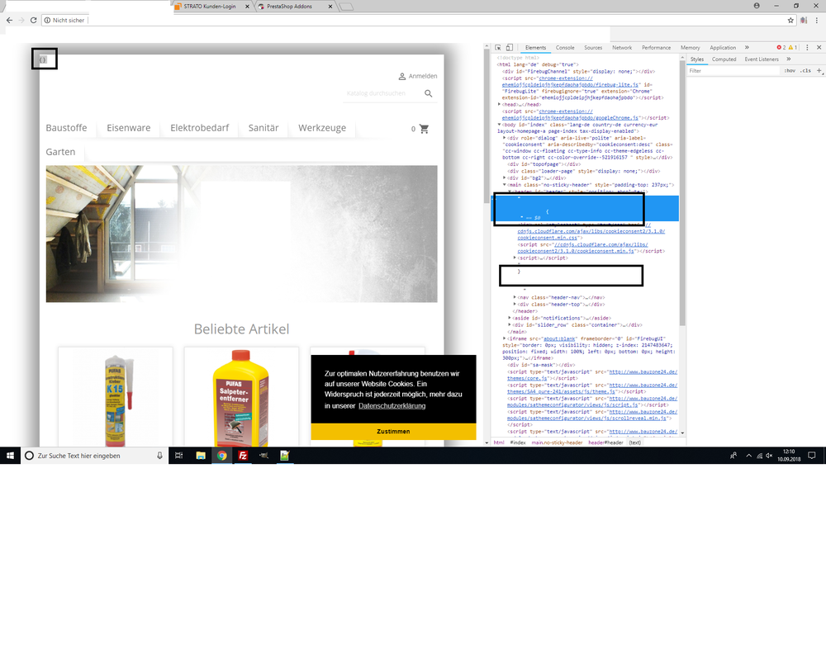Open the PrestaShop Addons browser tab
Viewport: 826px width, 648px height.
(x=289, y=5)
